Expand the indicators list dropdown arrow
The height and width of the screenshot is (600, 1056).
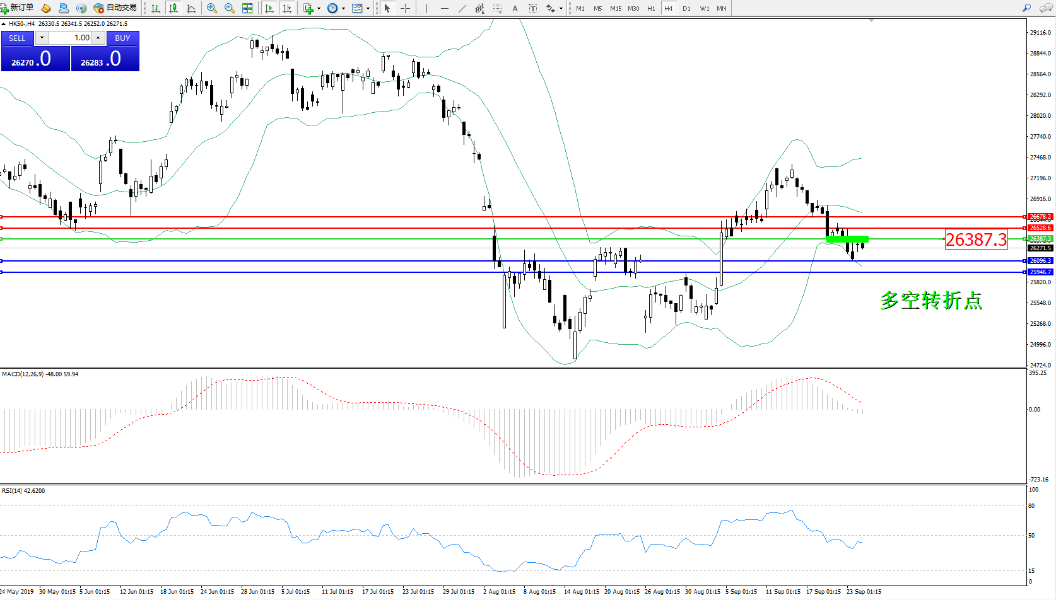tap(319, 9)
